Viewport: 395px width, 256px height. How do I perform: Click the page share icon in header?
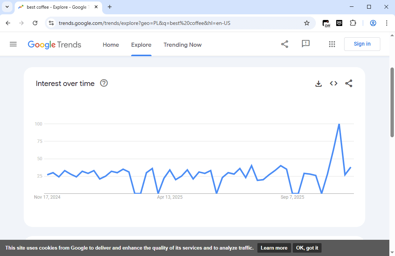tap(285, 44)
